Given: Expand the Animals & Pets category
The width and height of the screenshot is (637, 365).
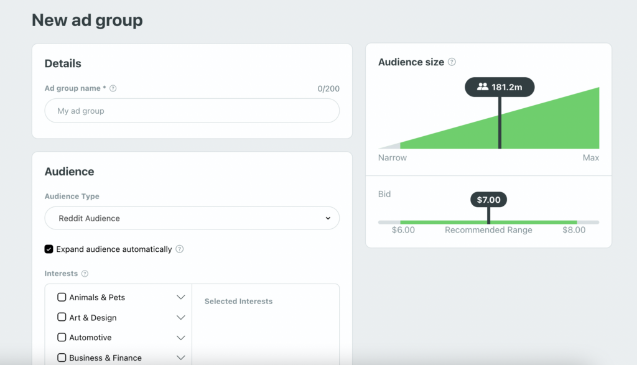Looking at the screenshot, I should (x=180, y=297).
